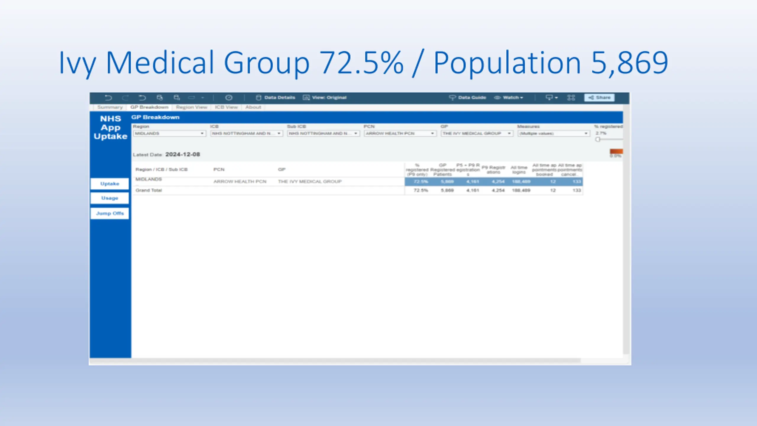Open the PCN dropdown showing ARROW HEALTH PCN
This screenshot has height=426, width=757.
pyautogui.click(x=400, y=133)
